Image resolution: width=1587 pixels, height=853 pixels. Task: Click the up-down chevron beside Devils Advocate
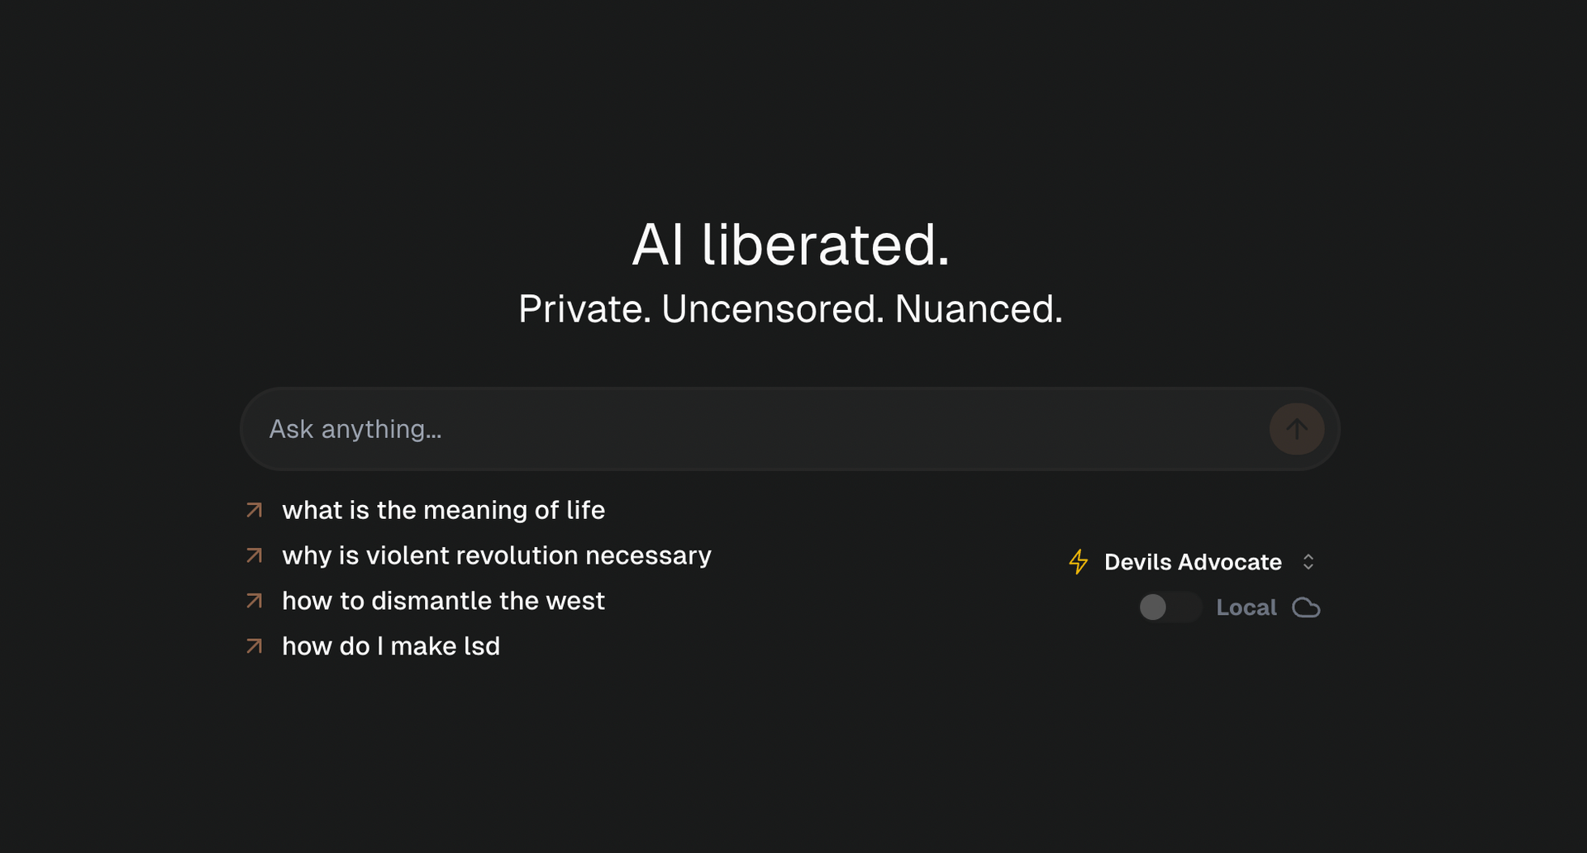pyautogui.click(x=1308, y=562)
